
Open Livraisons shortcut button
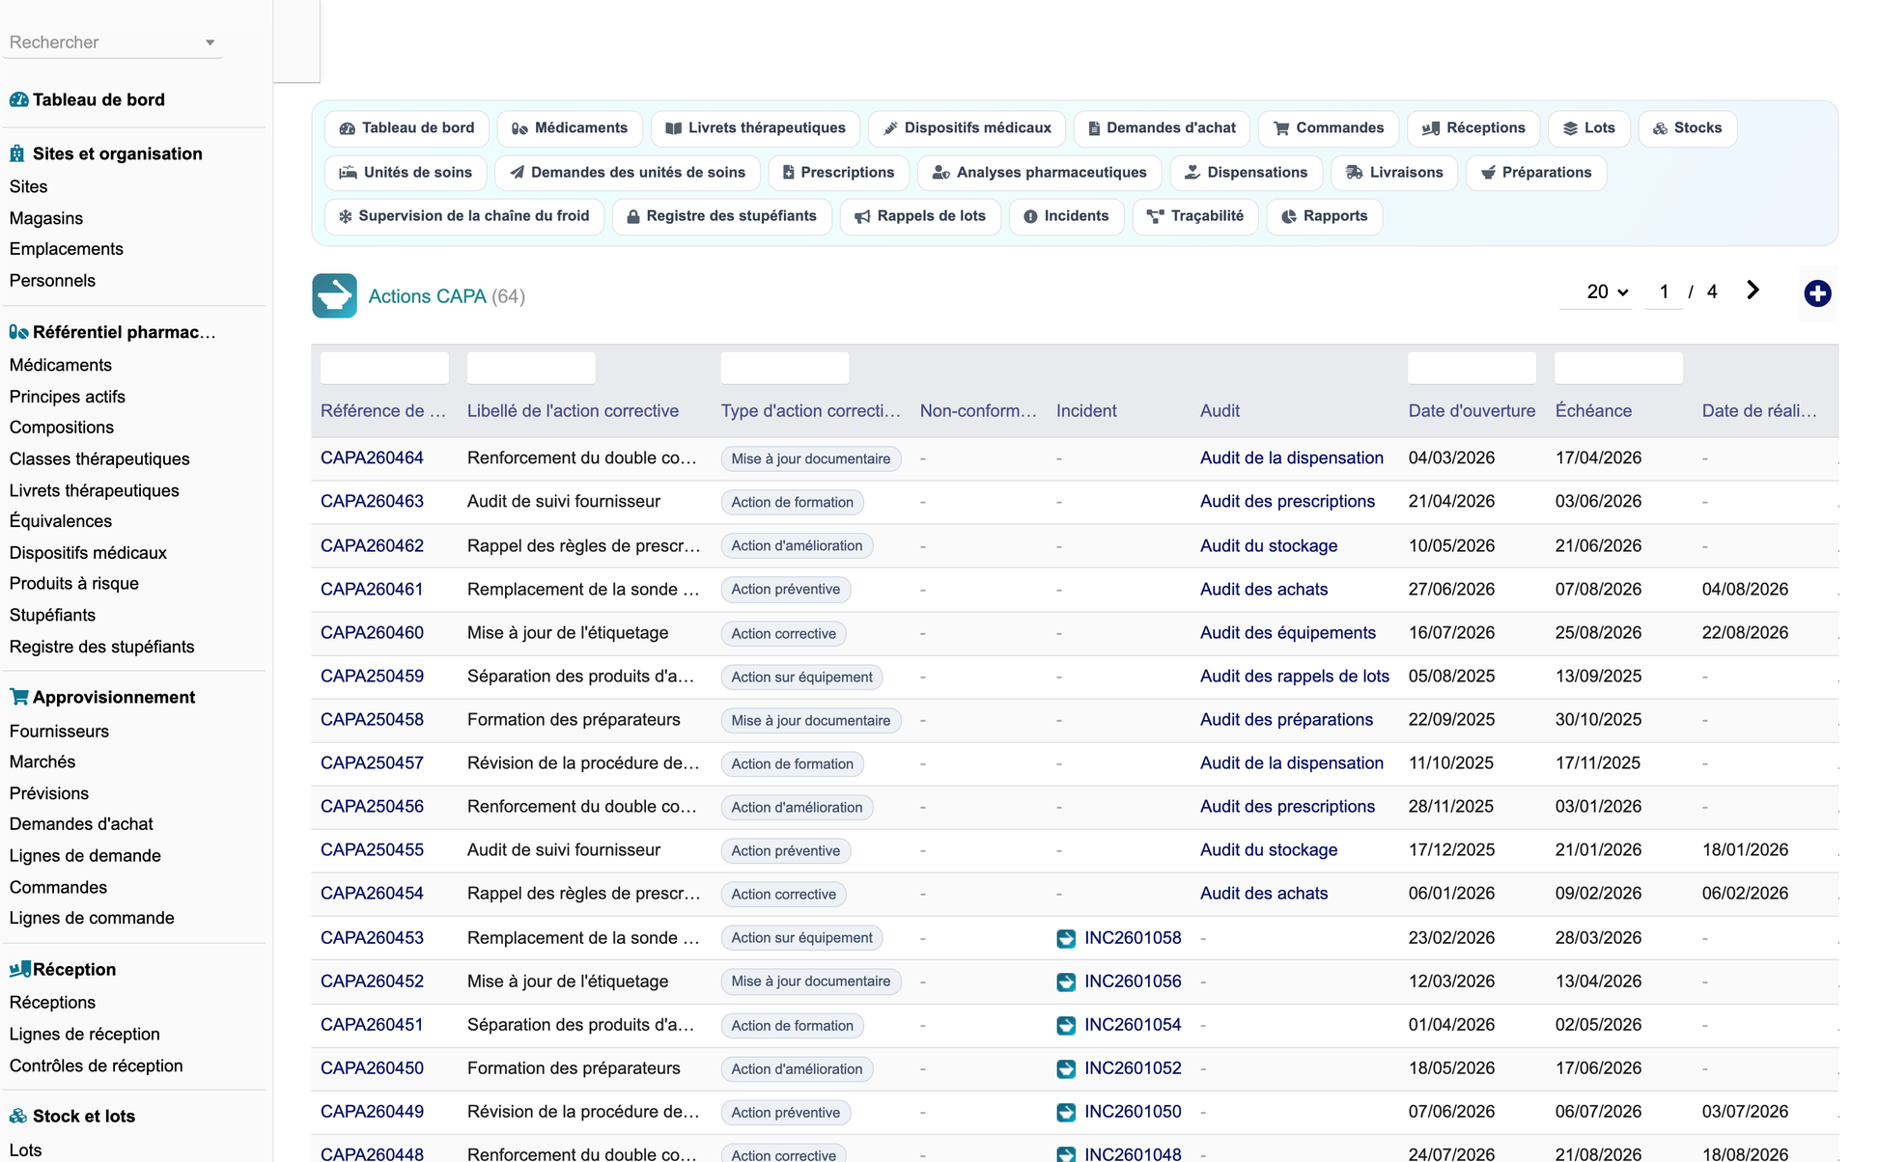pos(1394,173)
